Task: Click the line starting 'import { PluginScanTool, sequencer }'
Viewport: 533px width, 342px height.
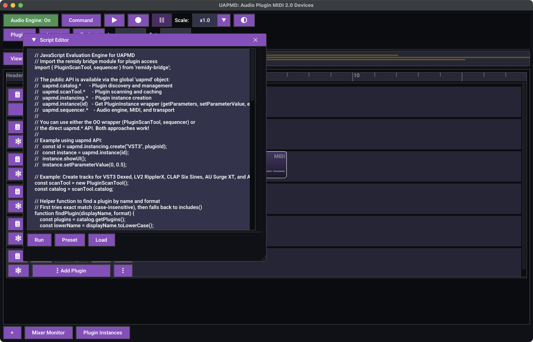Action: click(102, 67)
